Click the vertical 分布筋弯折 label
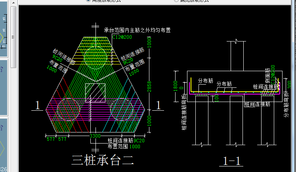 286,104
